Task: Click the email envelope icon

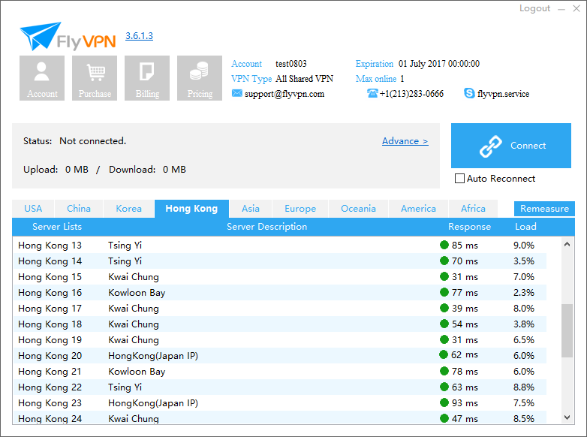Action: (x=236, y=93)
